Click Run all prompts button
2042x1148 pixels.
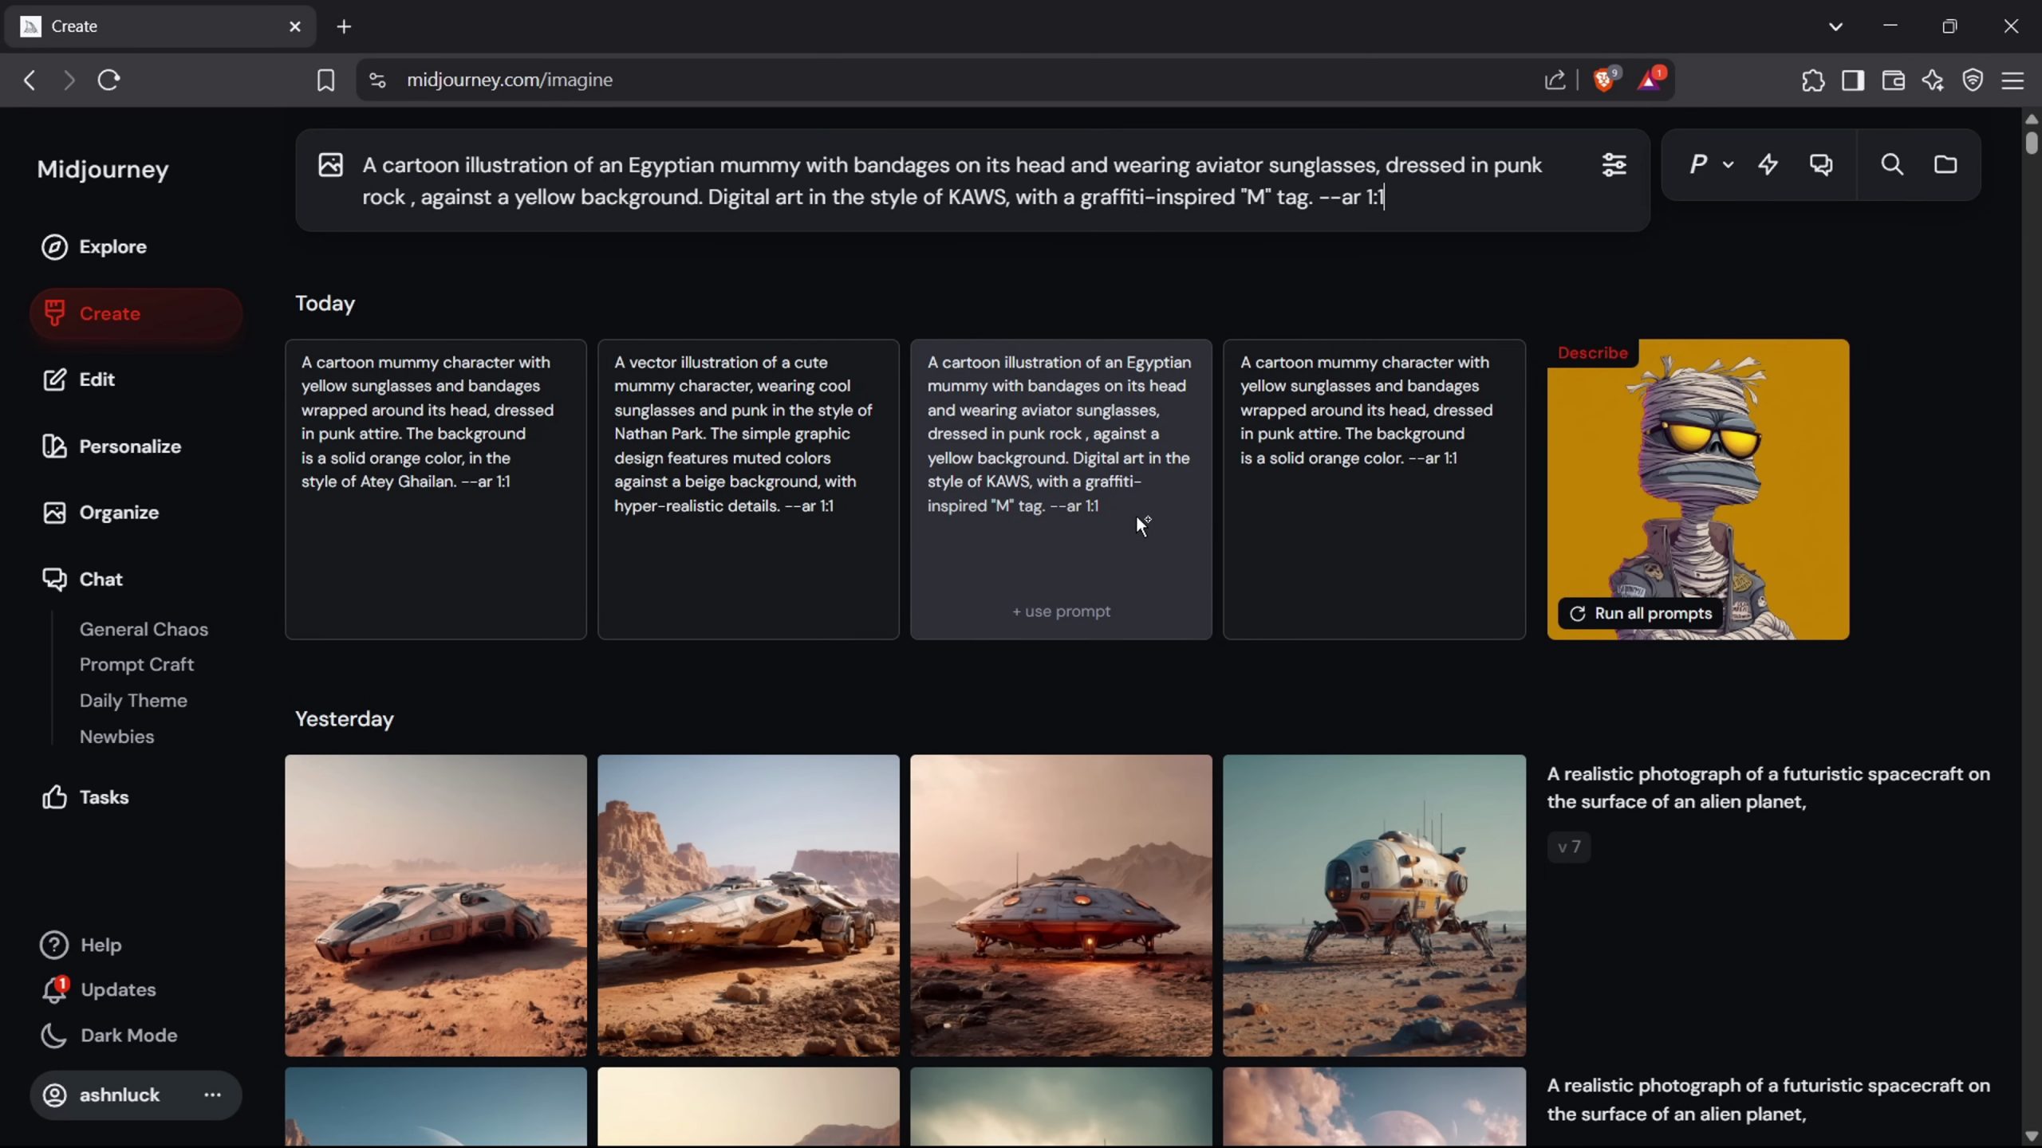tap(1641, 614)
